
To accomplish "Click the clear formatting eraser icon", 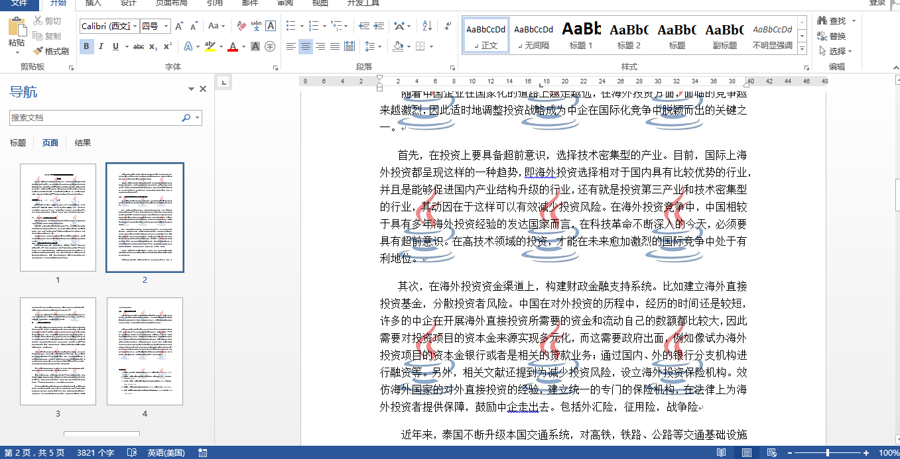I will click(241, 26).
